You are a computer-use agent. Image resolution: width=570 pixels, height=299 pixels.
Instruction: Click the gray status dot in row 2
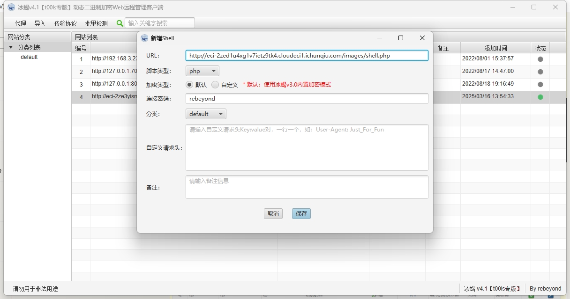pos(540,72)
